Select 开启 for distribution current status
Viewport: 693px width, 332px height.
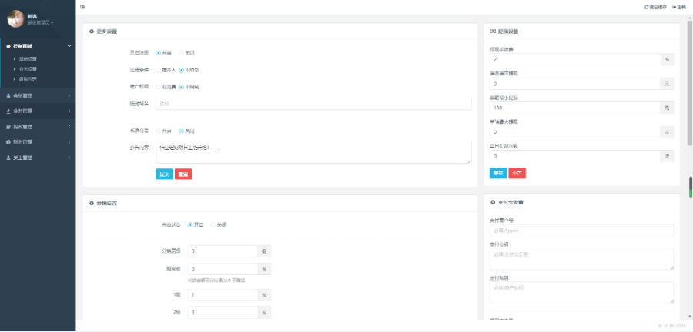[190, 225]
